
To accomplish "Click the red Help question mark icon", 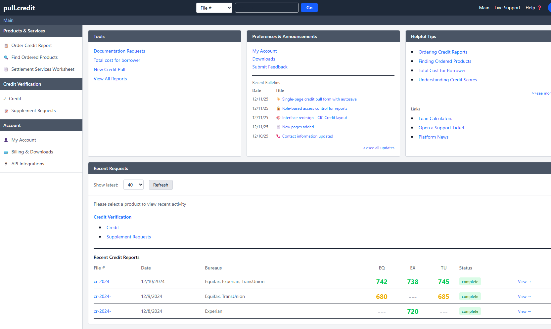I will click(x=539, y=7).
